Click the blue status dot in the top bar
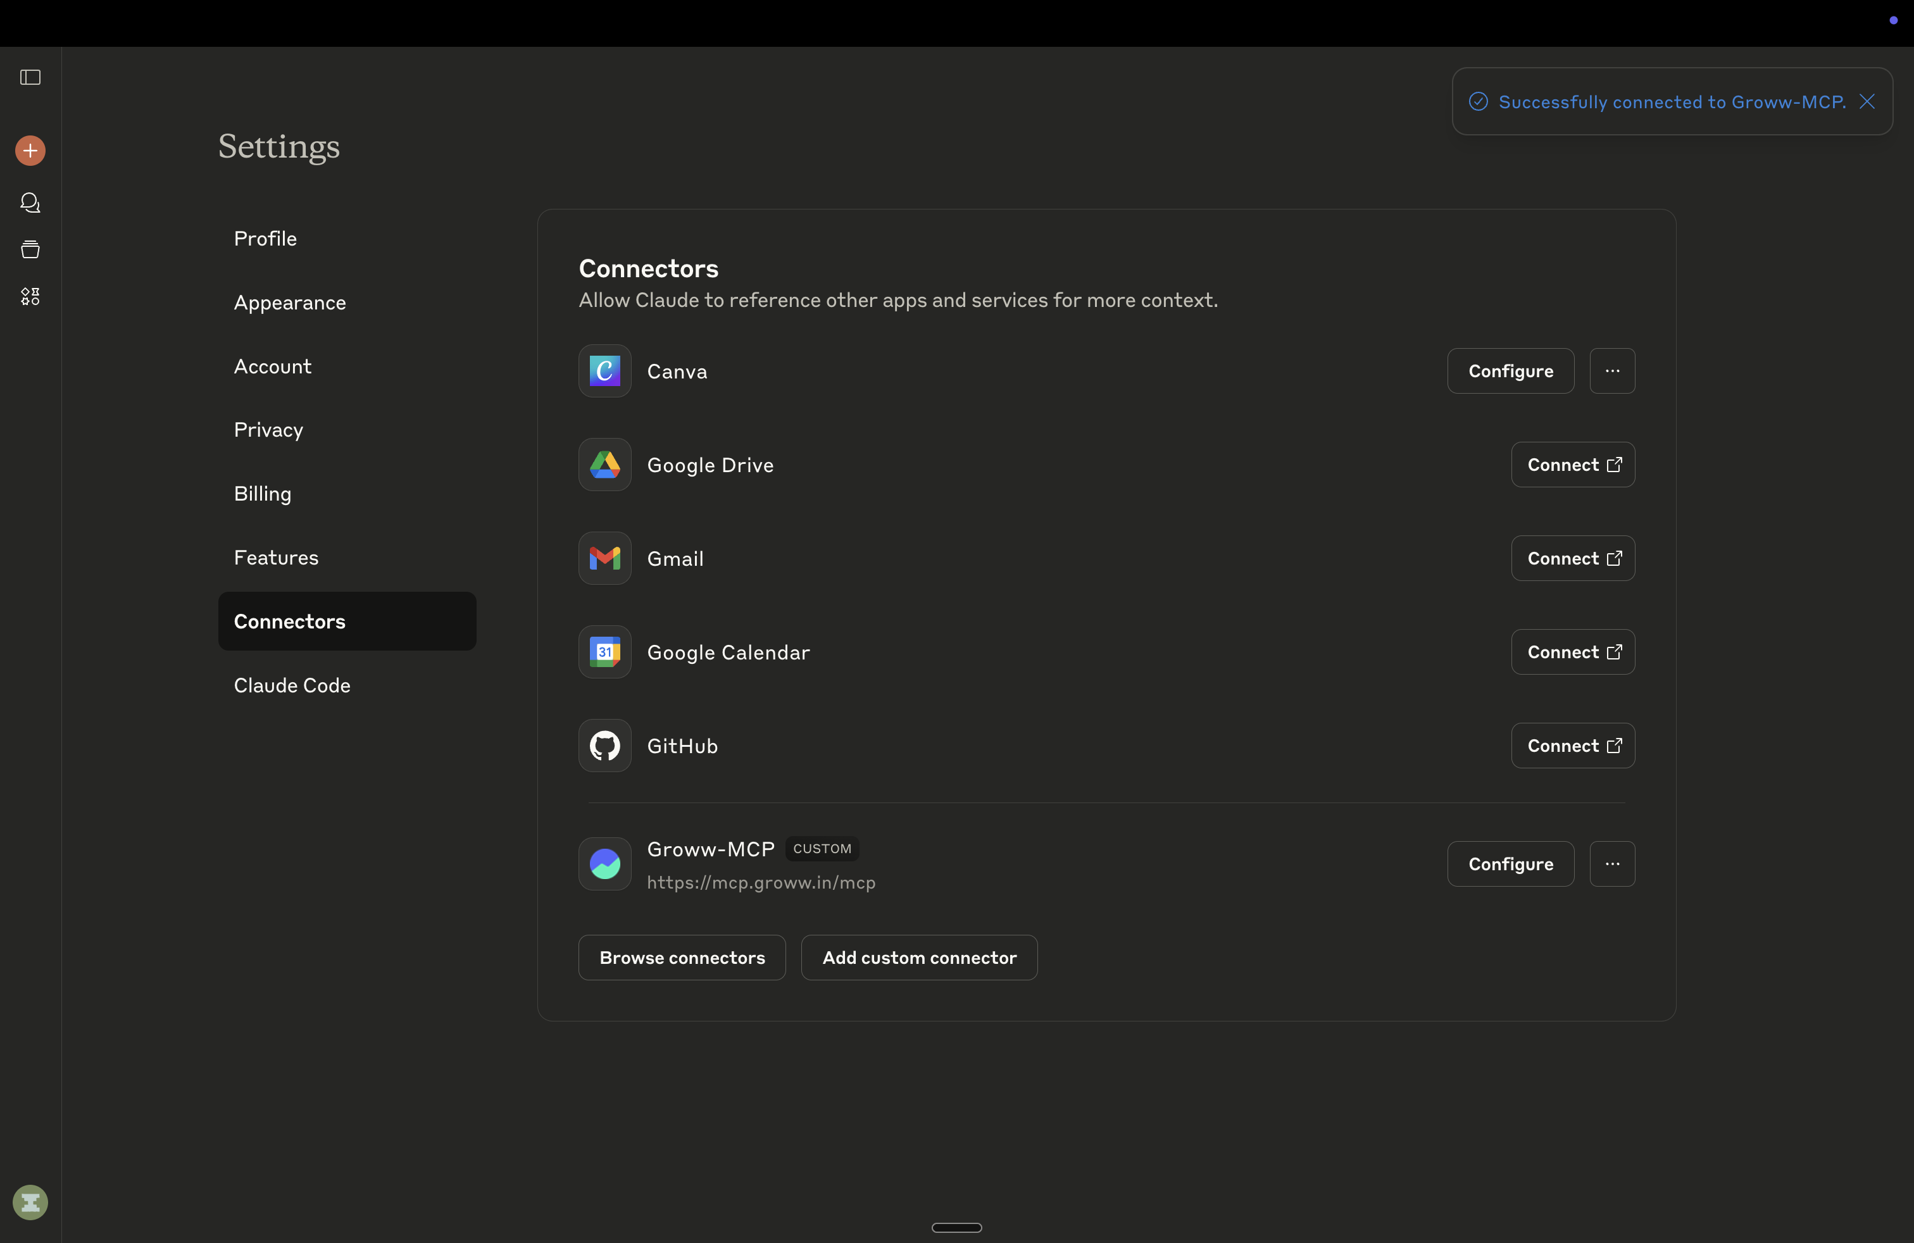1914x1243 pixels. 1893,20
